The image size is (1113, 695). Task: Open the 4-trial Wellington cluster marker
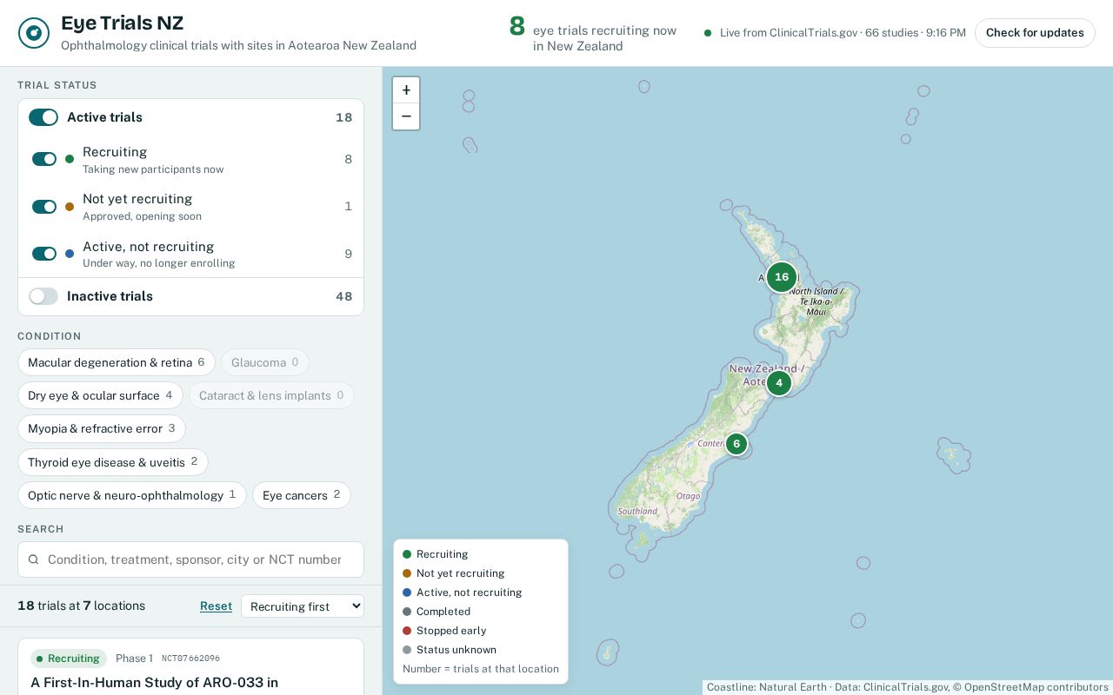point(779,383)
